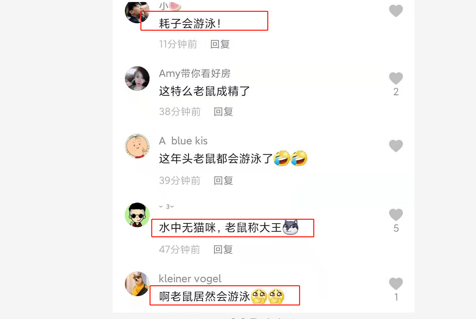
Task: Like Amy带你看好房's comment with 2 likes
Action: (x=396, y=78)
